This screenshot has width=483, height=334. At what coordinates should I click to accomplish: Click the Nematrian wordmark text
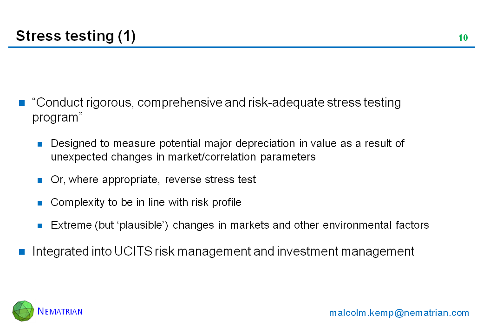click(60, 311)
